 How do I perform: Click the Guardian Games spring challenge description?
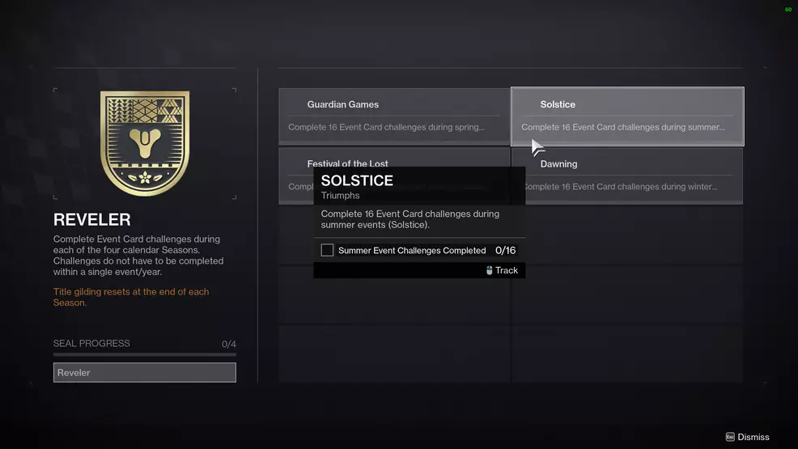pos(386,127)
